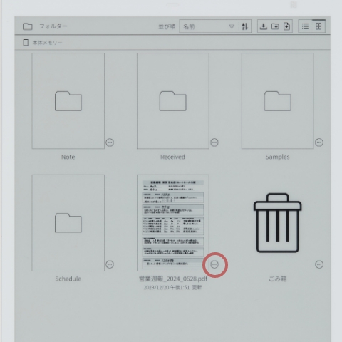Viewport: 342px width, 342px height.
Task: Toggle ascending/descending sort order icon
Action: (245, 26)
